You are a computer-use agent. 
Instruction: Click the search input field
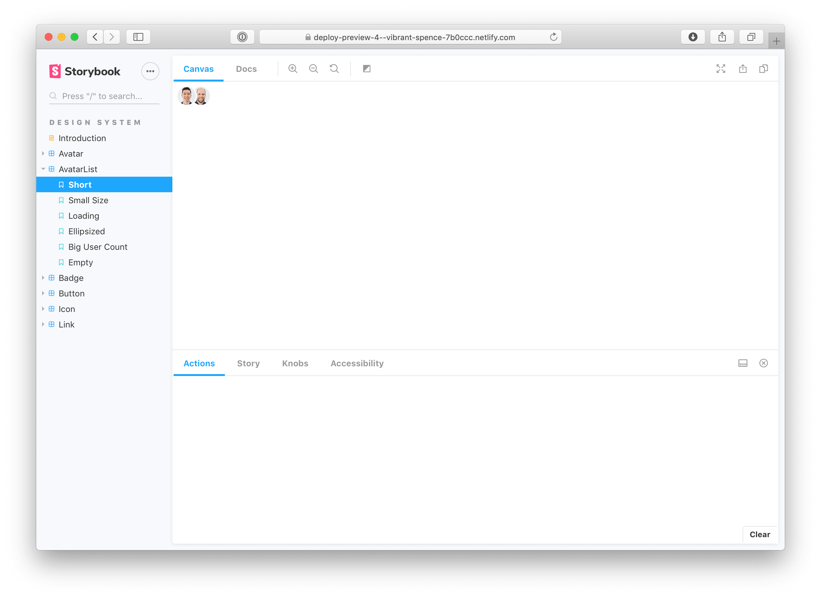[x=105, y=95]
